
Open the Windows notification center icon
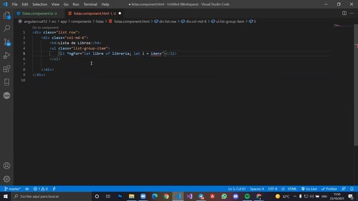[x=351, y=196]
